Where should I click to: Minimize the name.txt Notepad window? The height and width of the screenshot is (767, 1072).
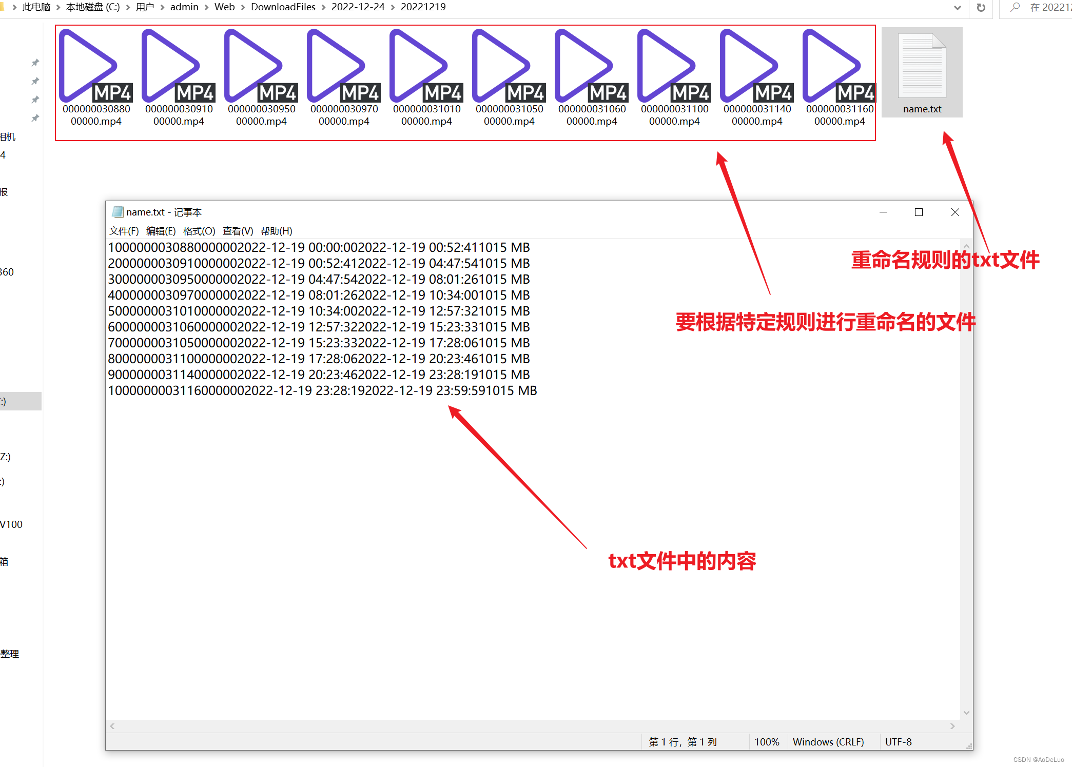pos(883,212)
